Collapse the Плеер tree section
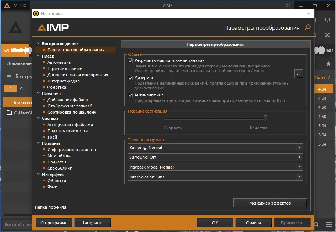Viewport: 336px width, 232px height. (38, 56)
